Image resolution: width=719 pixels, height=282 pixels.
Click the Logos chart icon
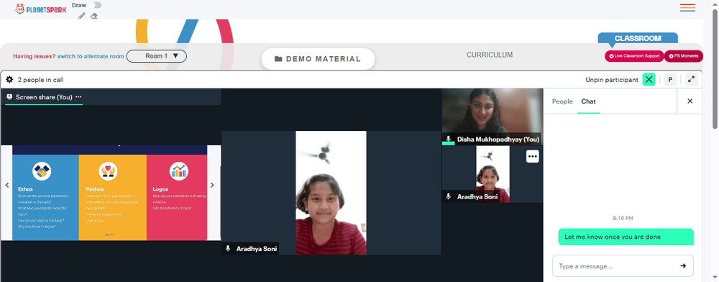pos(179,171)
